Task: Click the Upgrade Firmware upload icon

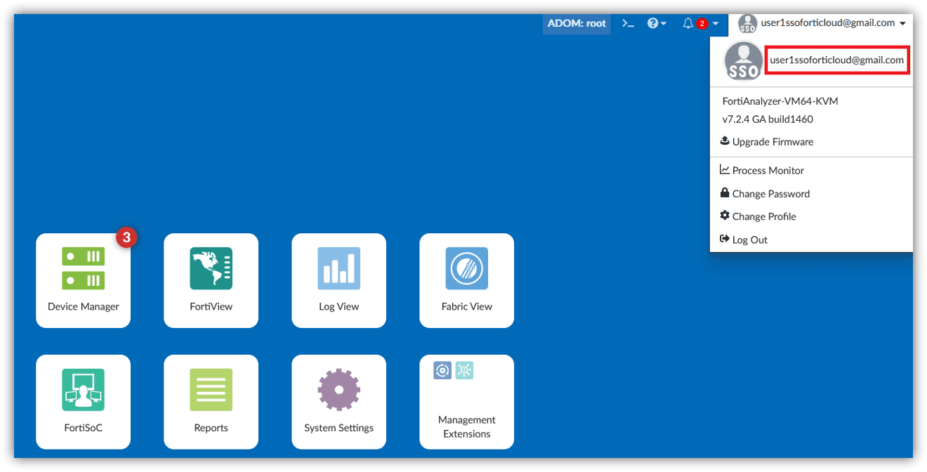Action: point(725,140)
